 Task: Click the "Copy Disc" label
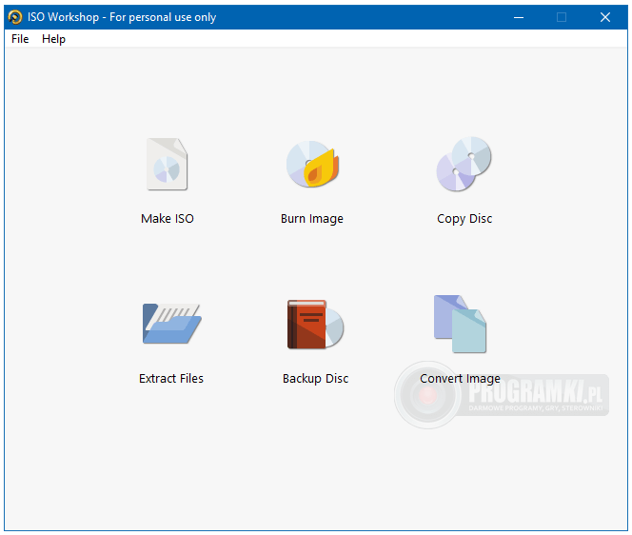coord(464,219)
